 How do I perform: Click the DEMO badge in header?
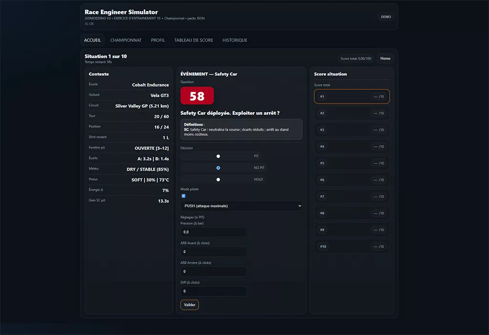click(386, 17)
